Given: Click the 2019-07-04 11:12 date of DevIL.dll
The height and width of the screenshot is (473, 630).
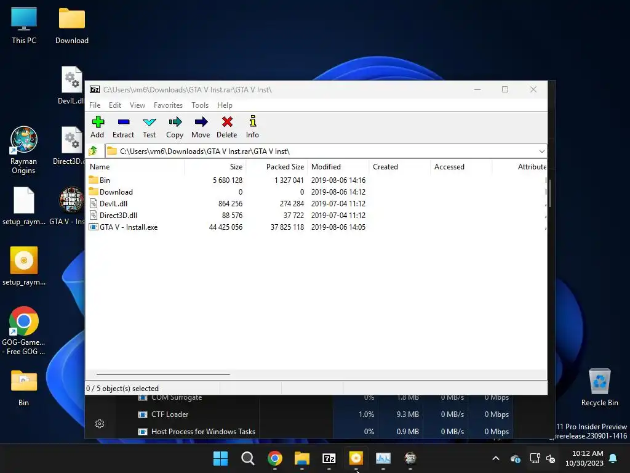Looking at the screenshot, I should (338, 203).
